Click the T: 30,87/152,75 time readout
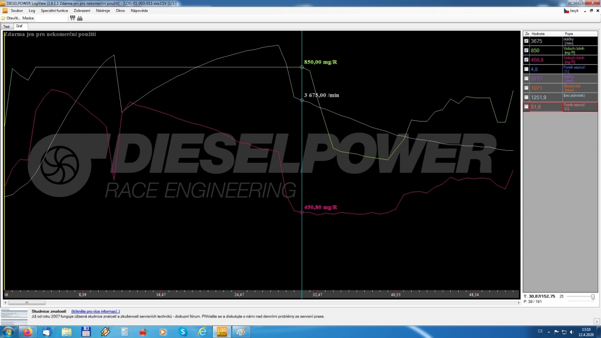 click(x=539, y=296)
